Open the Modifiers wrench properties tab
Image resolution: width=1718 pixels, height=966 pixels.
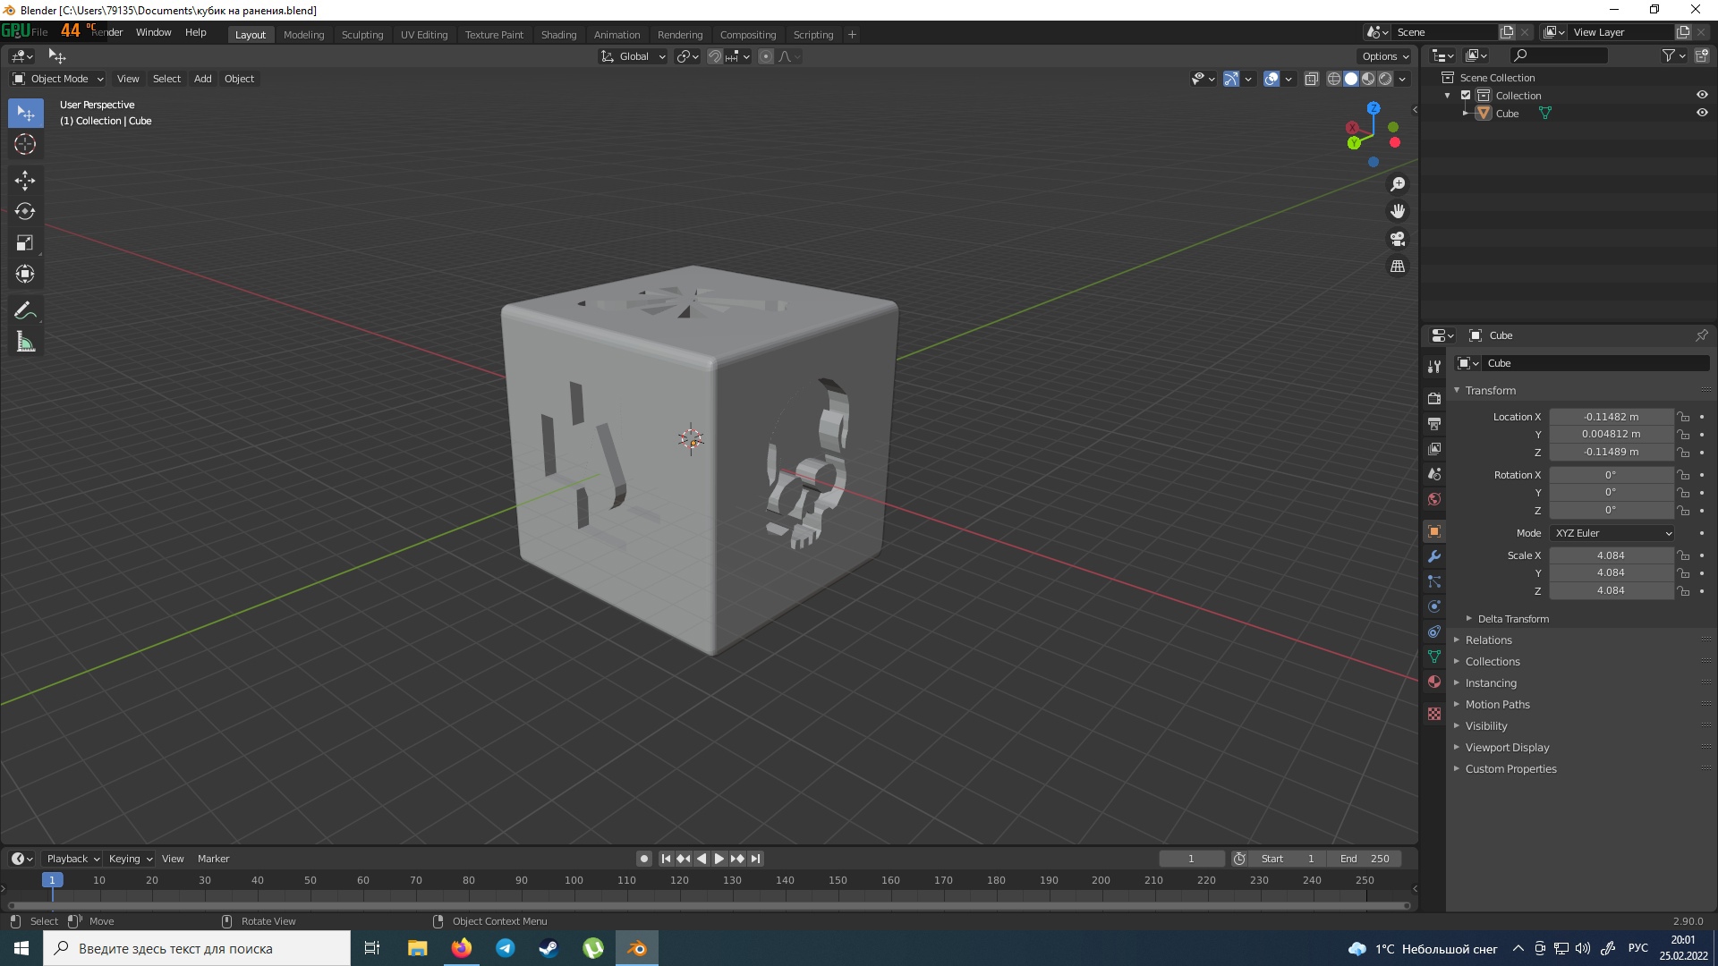pos(1434,556)
